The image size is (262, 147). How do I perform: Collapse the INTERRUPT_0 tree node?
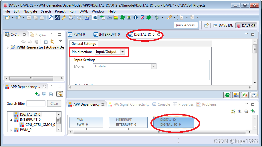[x=11, y=120]
